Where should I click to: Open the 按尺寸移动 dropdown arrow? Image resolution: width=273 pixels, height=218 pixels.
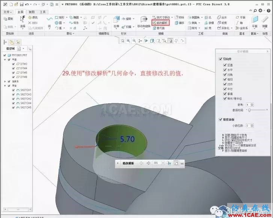172,17
